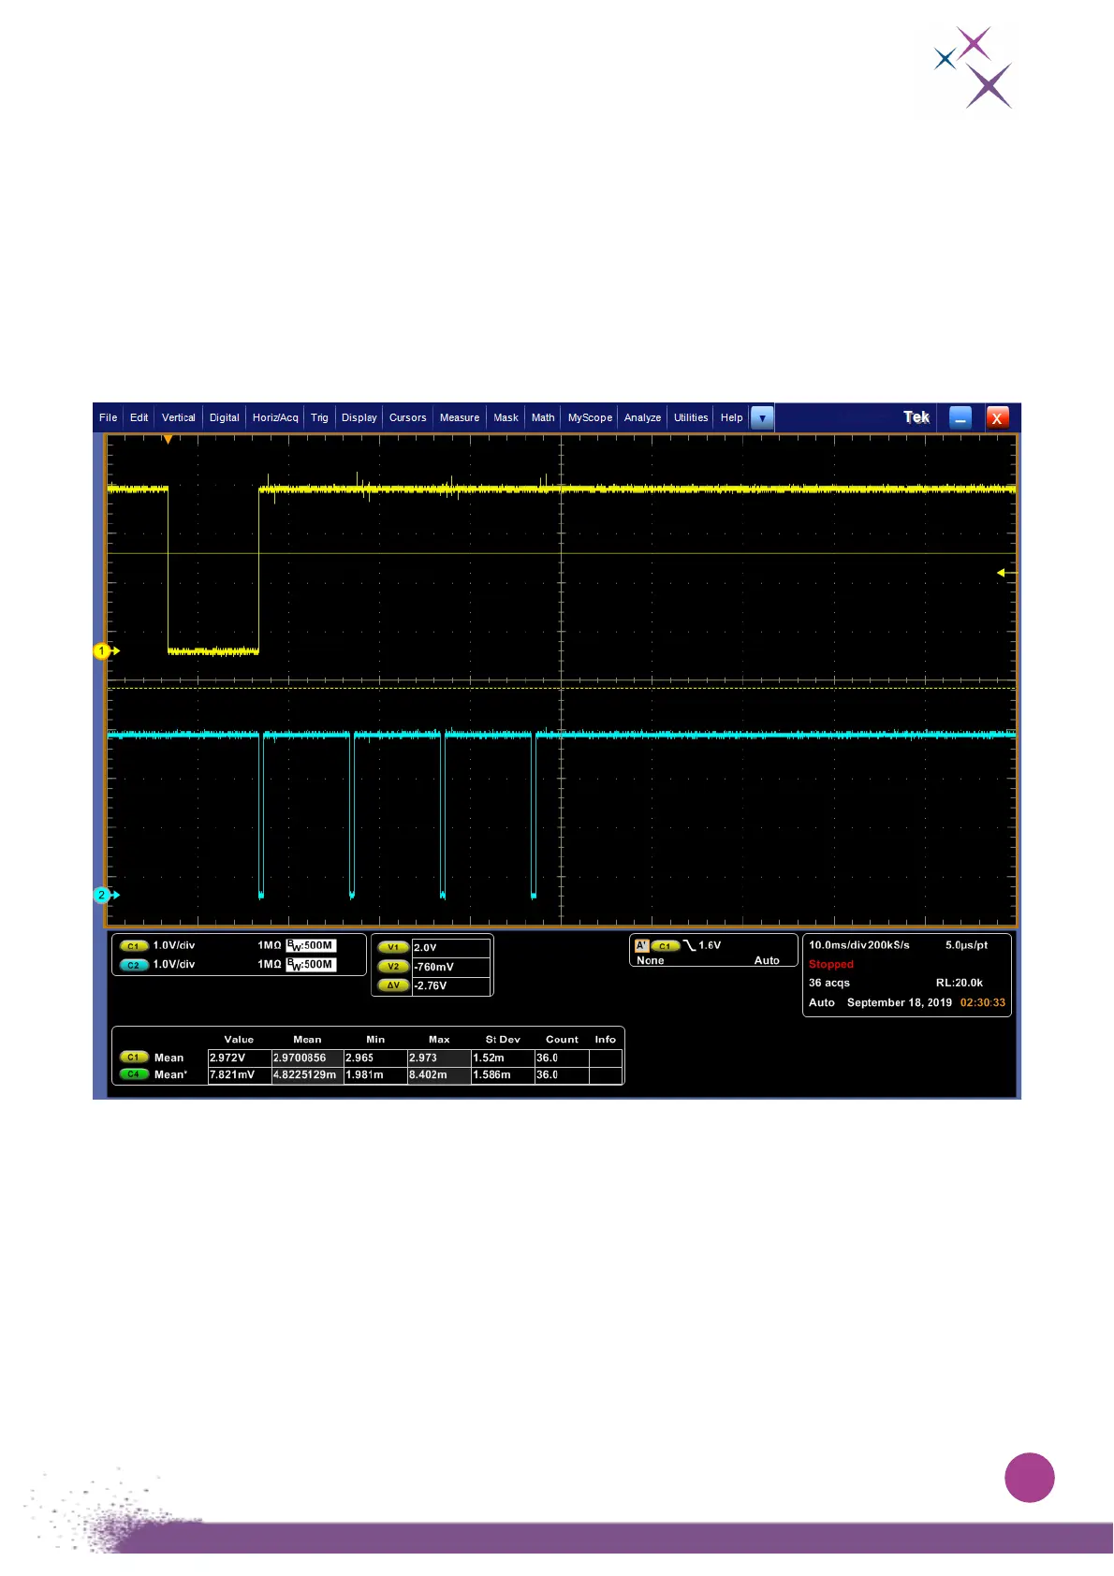Select the C1 channel badge at 1.0V/div
The image size is (1114, 1576).
click(134, 946)
